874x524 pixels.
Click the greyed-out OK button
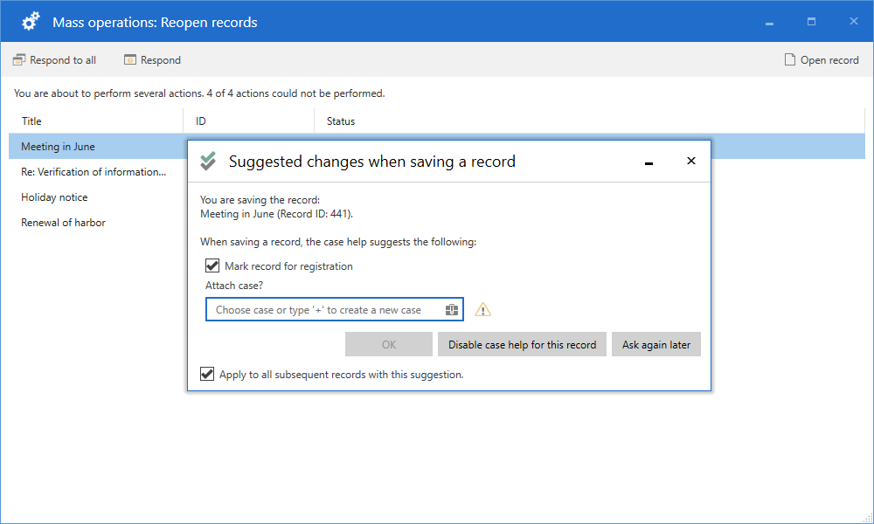pyautogui.click(x=389, y=345)
